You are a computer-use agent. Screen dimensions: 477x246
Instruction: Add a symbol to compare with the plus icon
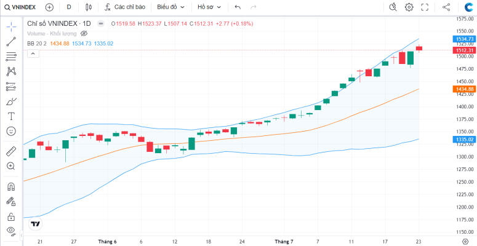coord(49,7)
